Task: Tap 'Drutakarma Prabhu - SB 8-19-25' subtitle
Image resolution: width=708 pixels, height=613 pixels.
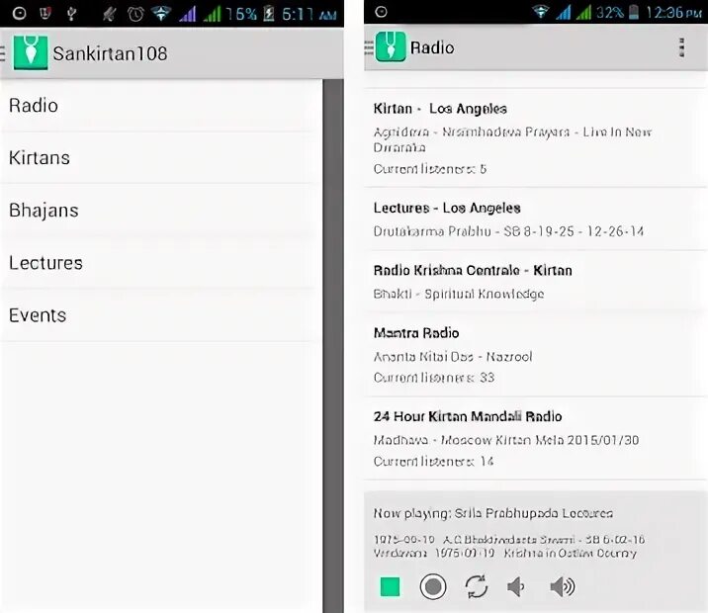Action: (x=508, y=231)
